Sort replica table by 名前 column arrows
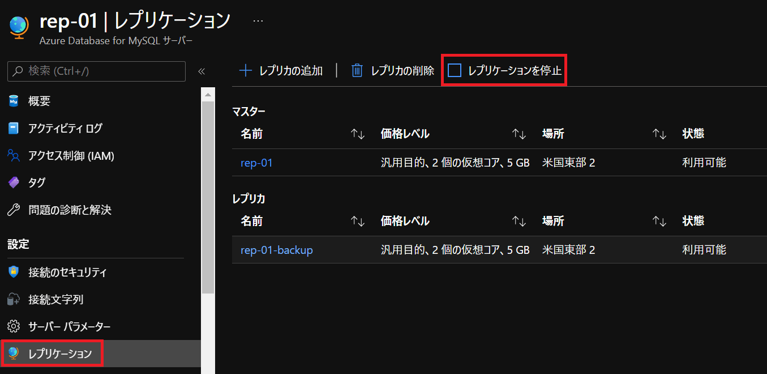The width and height of the screenshot is (767, 374). (358, 221)
